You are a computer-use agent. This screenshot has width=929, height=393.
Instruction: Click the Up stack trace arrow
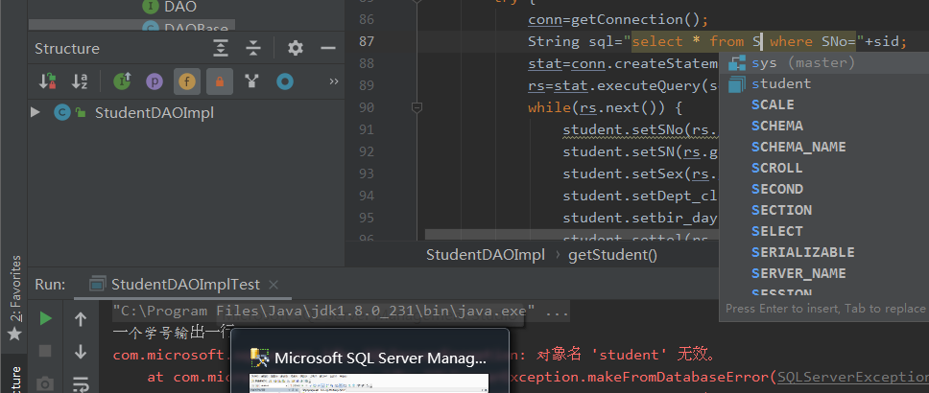[81, 318]
